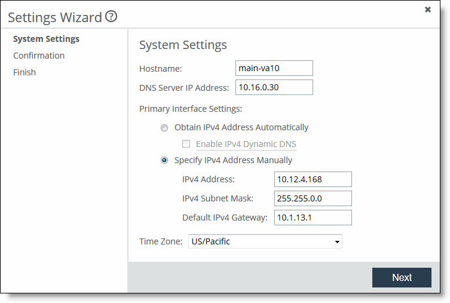The height and width of the screenshot is (303, 450).
Task: Open the US/Pacific time zone list
Action: (x=265, y=241)
